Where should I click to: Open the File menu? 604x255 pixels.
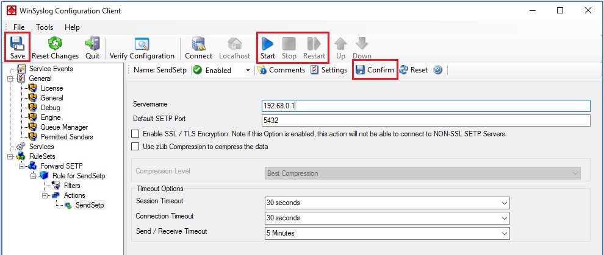click(19, 27)
